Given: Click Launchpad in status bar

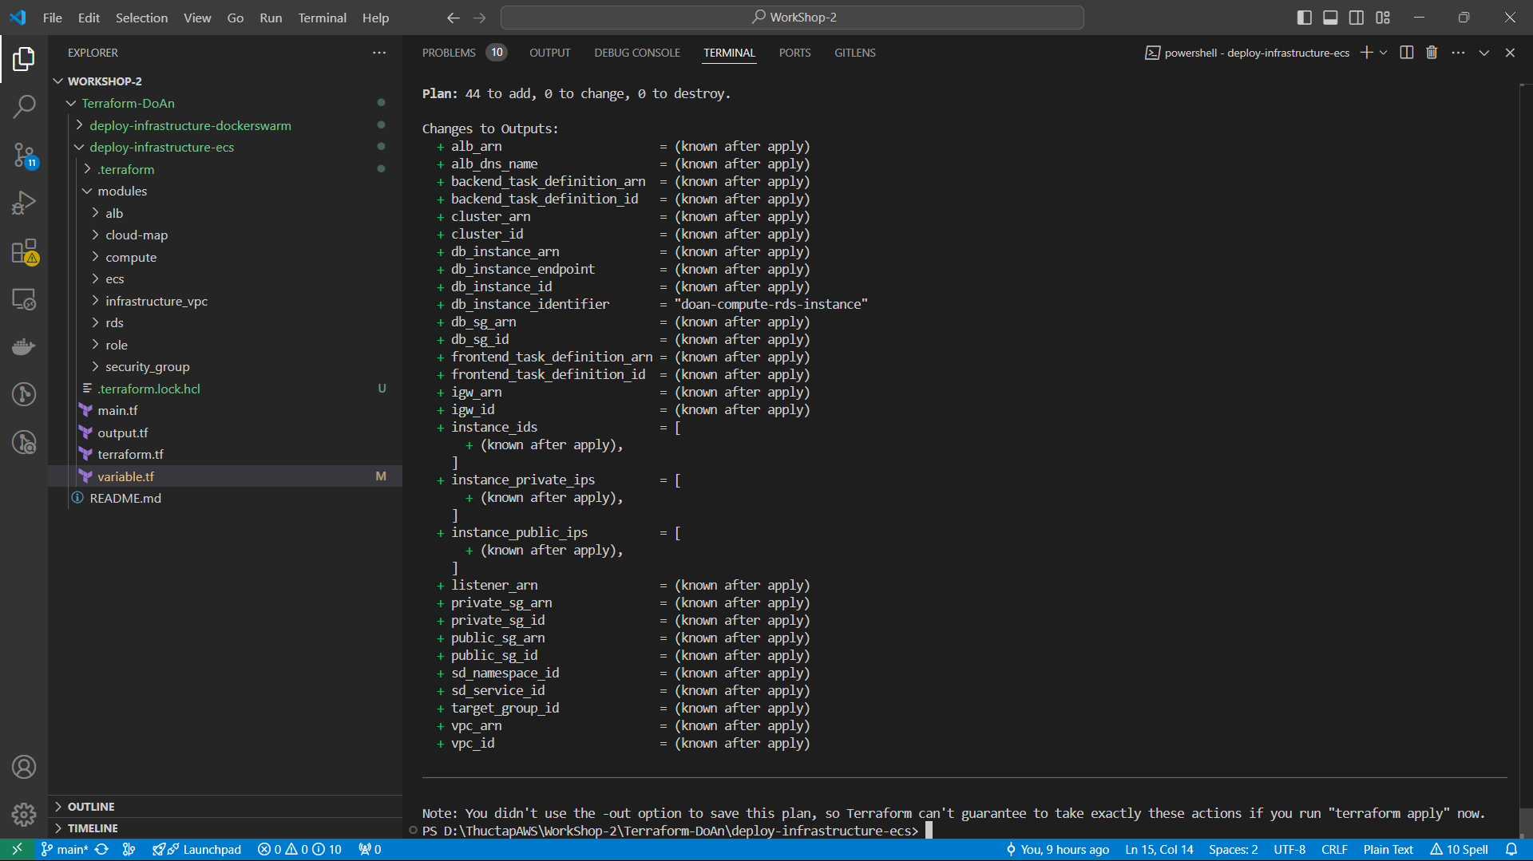Looking at the screenshot, I should point(196,850).
